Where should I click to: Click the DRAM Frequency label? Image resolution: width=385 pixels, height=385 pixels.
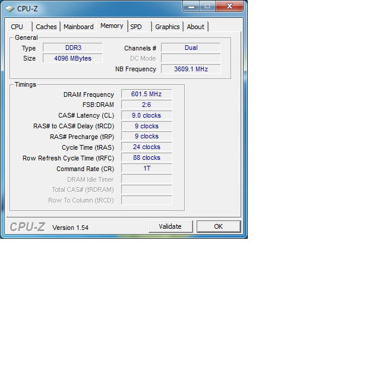coord(89,94)
